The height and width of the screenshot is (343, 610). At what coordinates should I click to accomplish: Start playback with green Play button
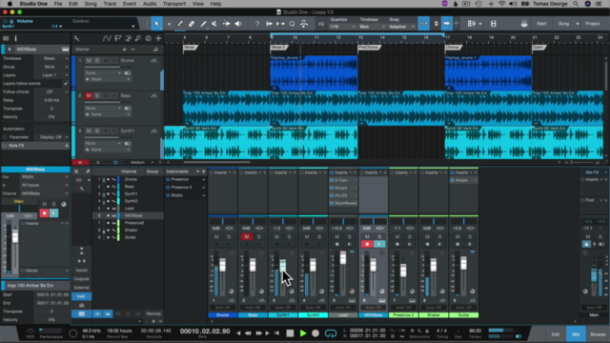point(303,333)
